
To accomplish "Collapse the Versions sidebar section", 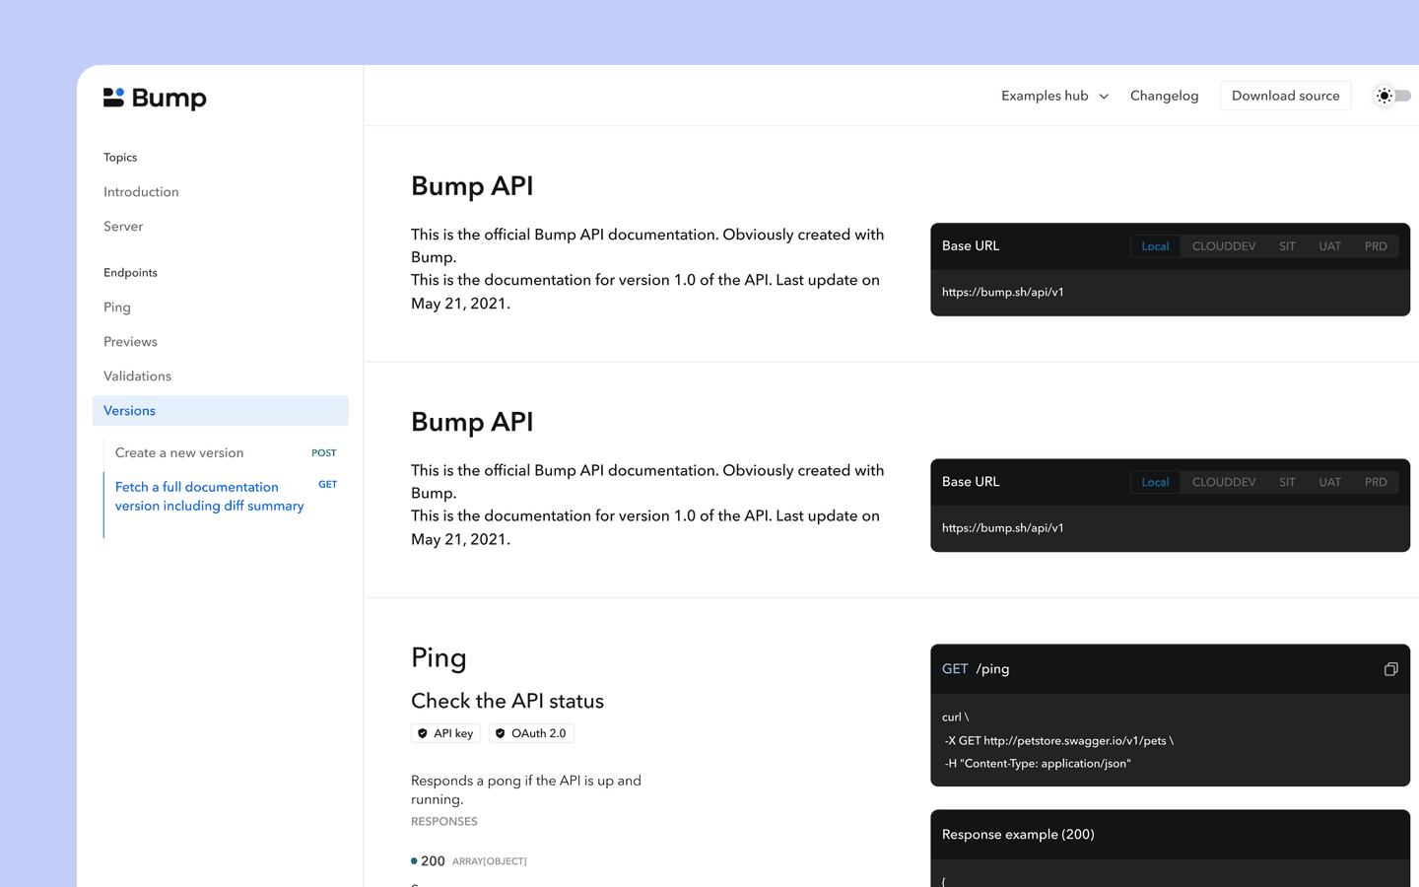I will pyautogui.click(x=221, y=411).
